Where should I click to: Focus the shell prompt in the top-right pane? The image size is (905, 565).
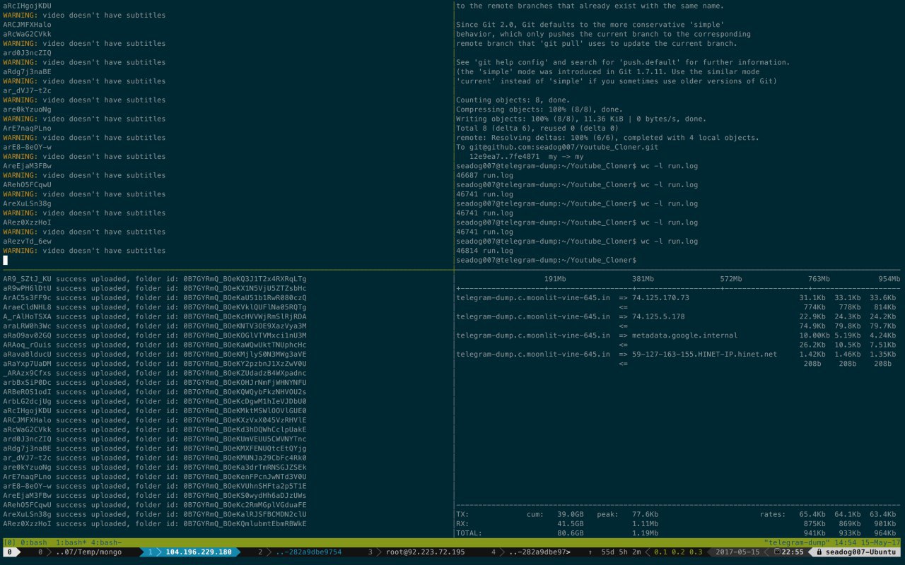click(x=547, y=260)
